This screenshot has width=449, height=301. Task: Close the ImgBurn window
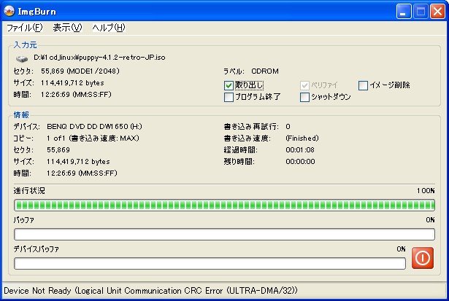[437, 12]
